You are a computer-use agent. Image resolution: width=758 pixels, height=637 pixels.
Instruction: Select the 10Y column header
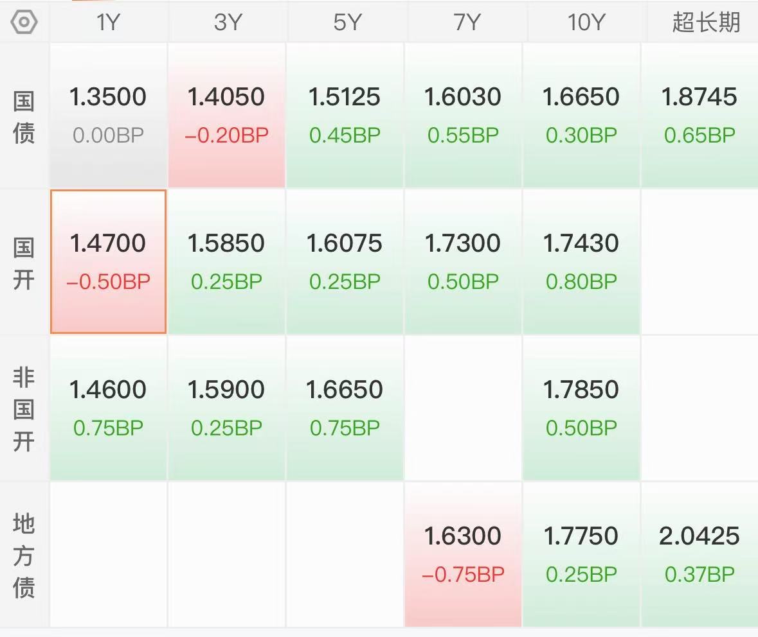[x=586, y=22]
